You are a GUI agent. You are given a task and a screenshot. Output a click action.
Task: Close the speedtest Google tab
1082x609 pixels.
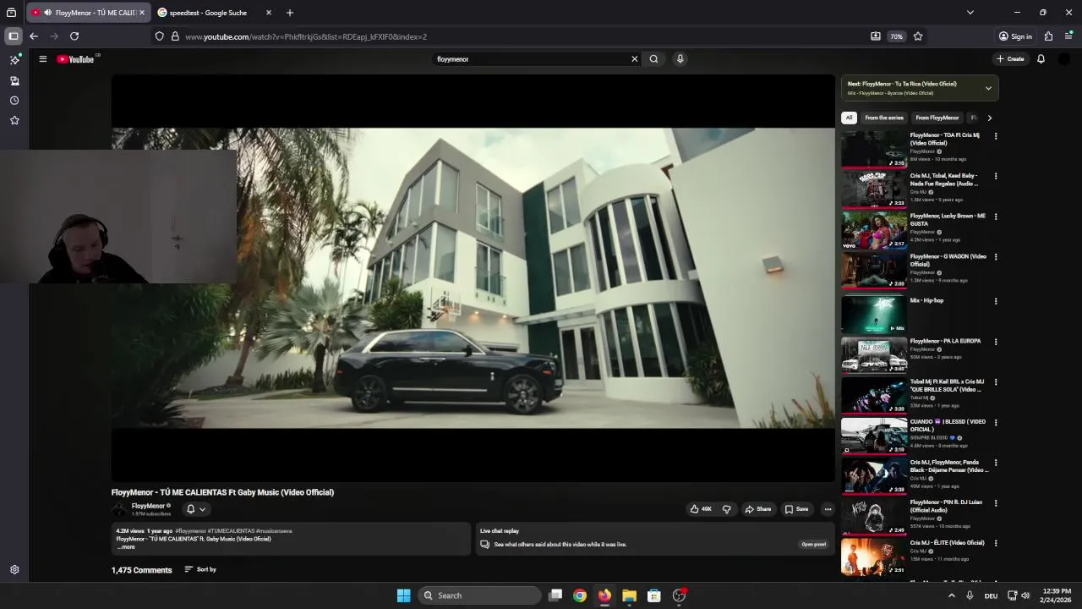pos(269,13)
